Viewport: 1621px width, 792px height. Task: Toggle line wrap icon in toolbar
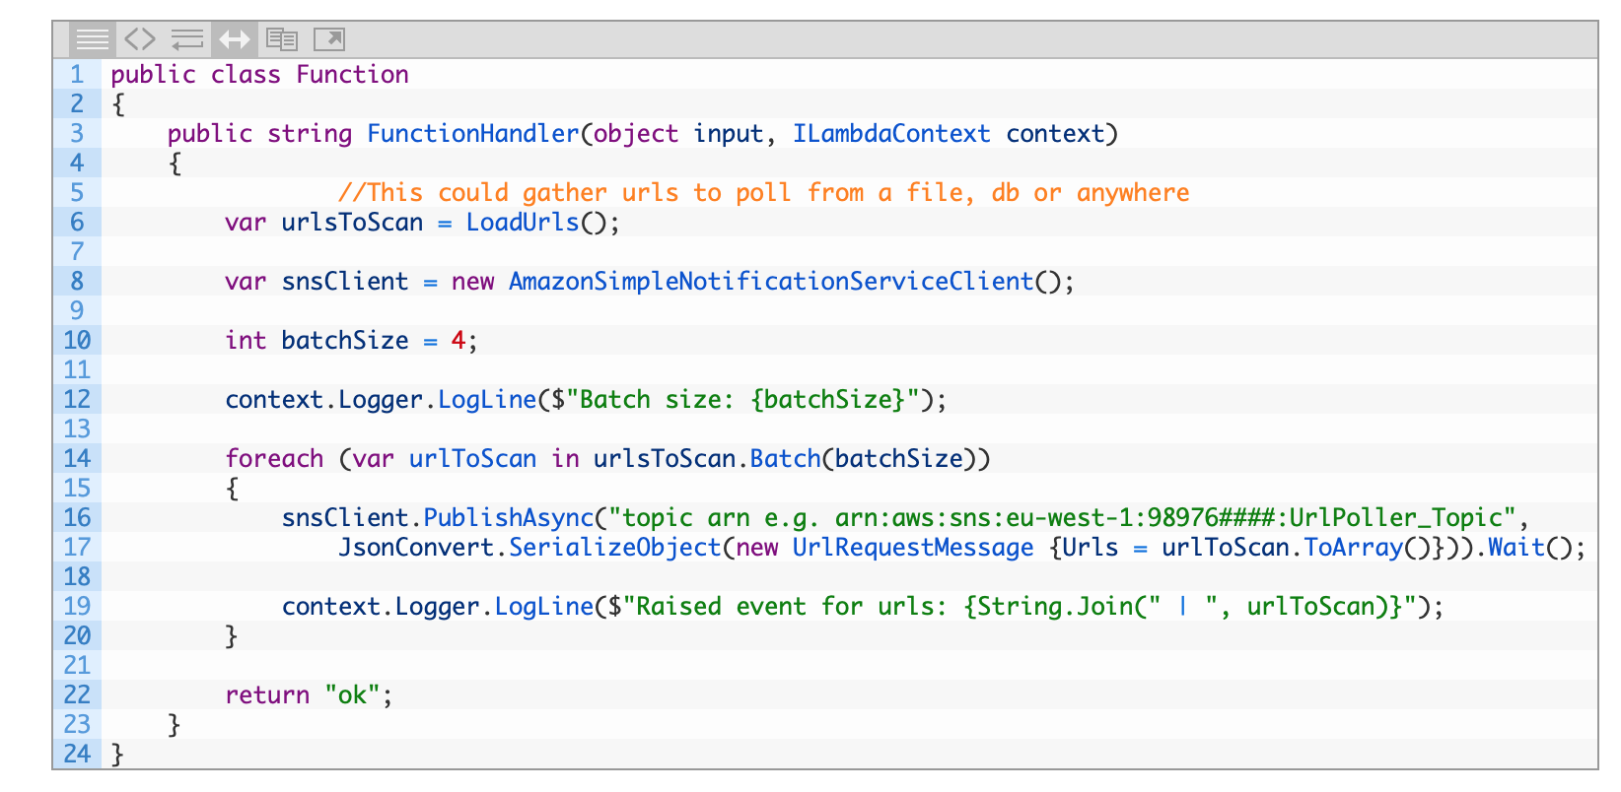186,39
